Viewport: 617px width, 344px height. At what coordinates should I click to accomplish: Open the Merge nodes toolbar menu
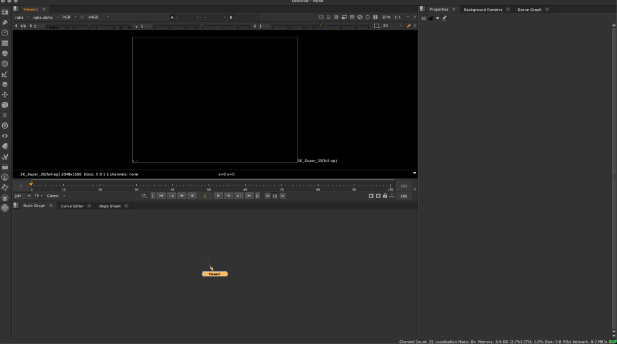coord(5,84)
